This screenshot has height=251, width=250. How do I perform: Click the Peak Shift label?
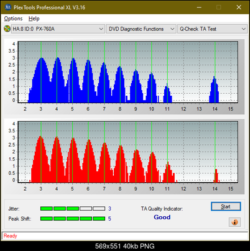(20, 219)
